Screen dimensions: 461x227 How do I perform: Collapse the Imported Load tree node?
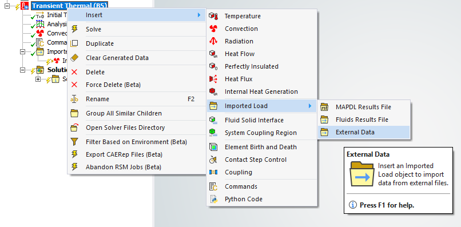[22, 52]
